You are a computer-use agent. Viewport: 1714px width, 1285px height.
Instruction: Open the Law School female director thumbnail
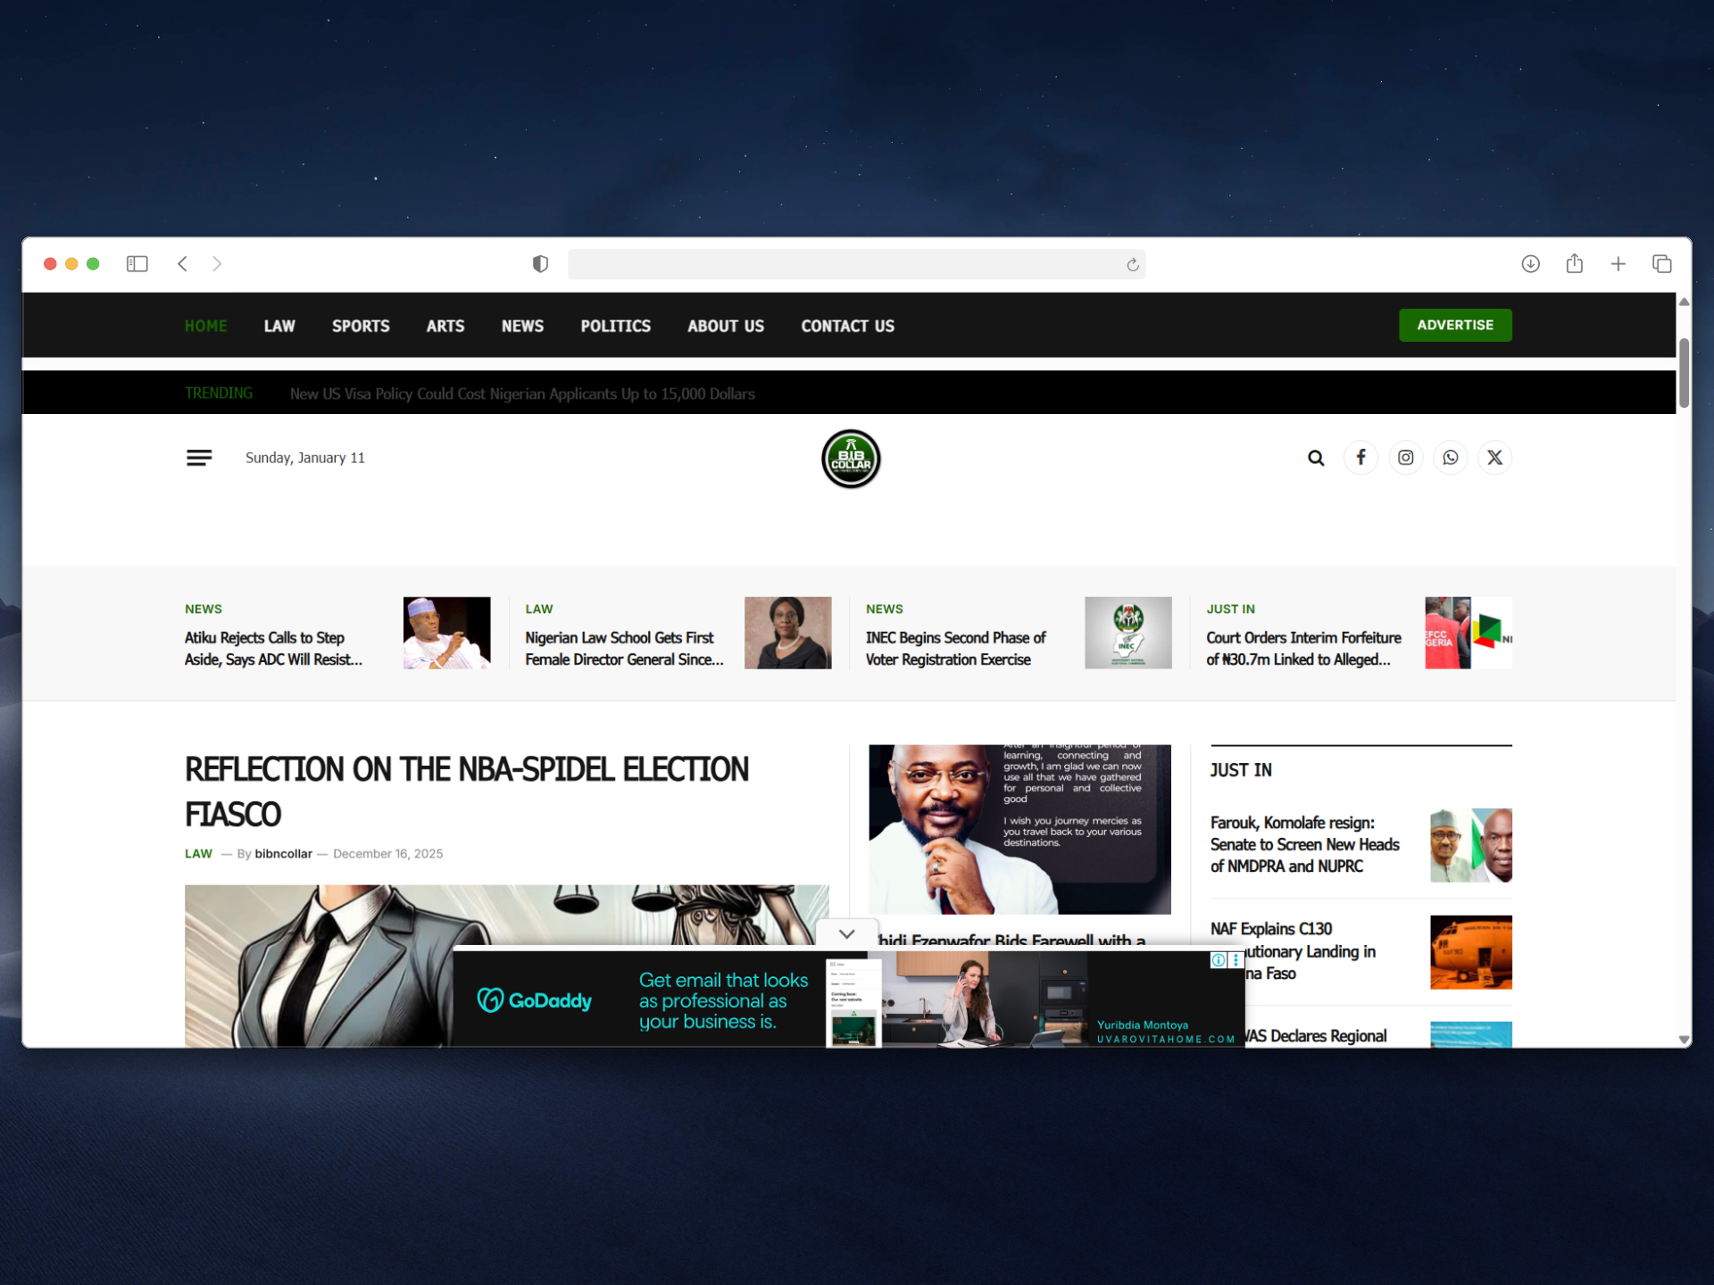coord(787,633)
